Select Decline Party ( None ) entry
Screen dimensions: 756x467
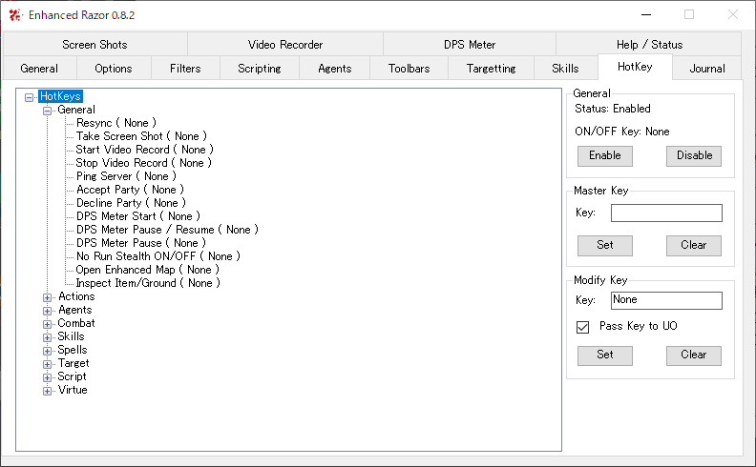point(131,203)
